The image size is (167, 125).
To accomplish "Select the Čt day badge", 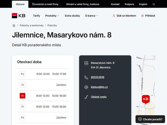I will click(23, 106).
